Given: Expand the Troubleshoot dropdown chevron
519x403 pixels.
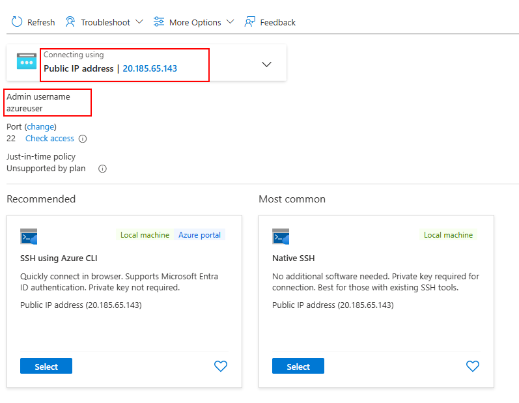Looking at the screenshot, I should point(139,22).
